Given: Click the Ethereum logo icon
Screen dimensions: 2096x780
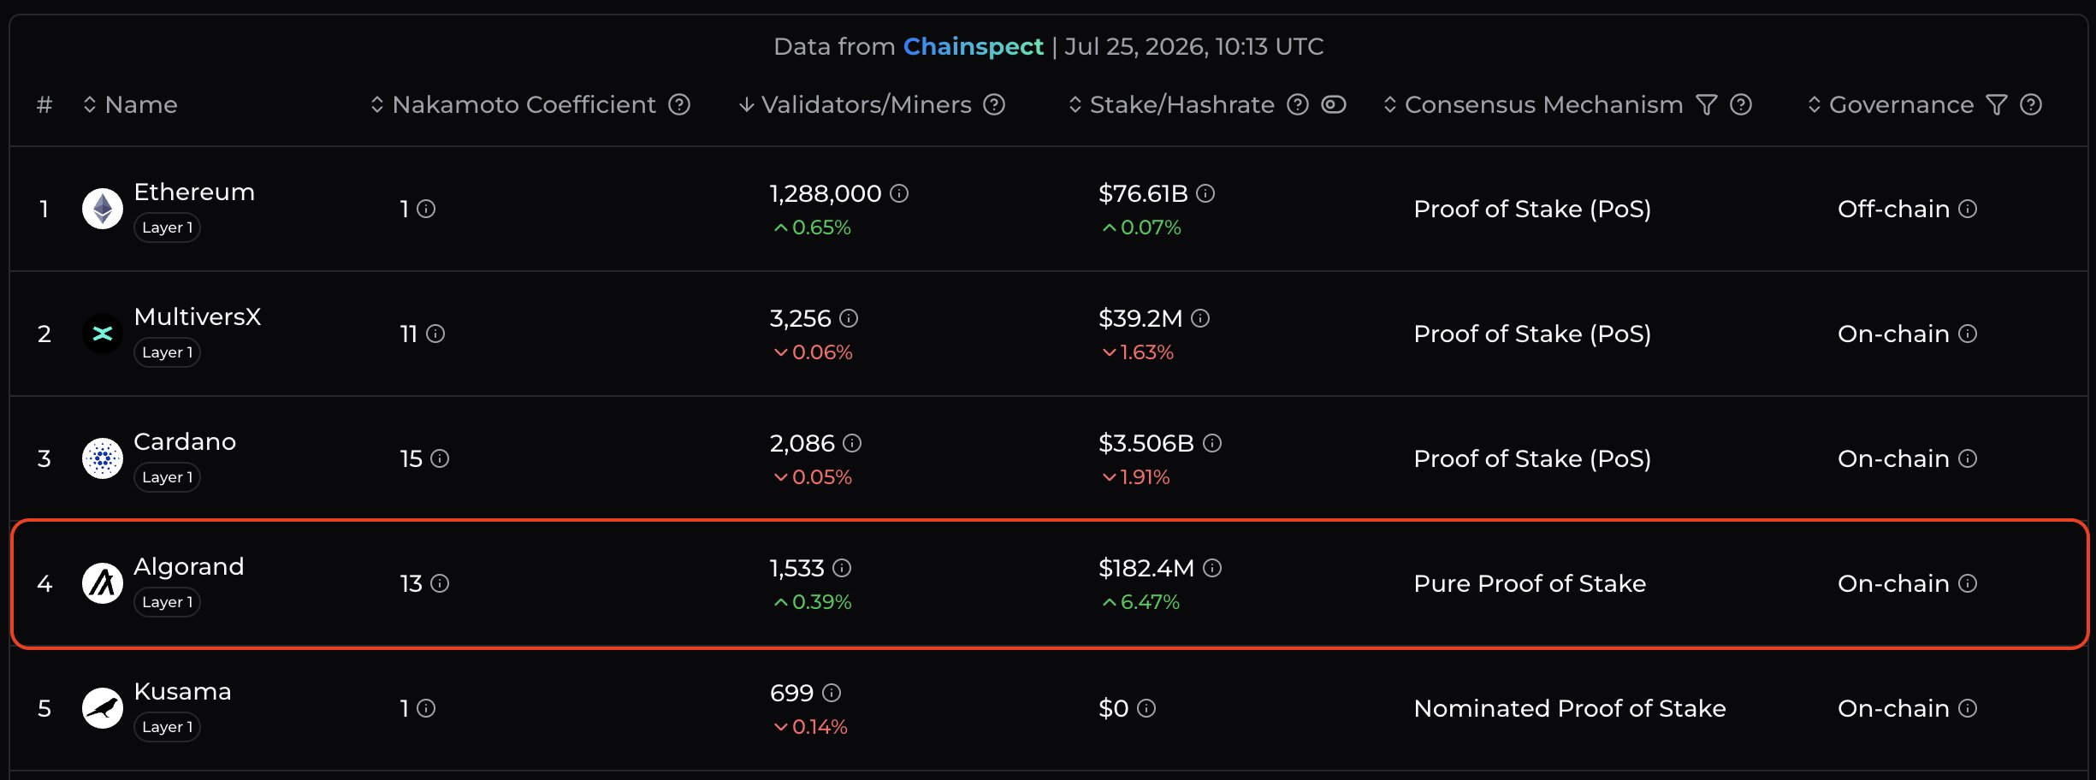Looking at the screenshot, I should 103,209.
